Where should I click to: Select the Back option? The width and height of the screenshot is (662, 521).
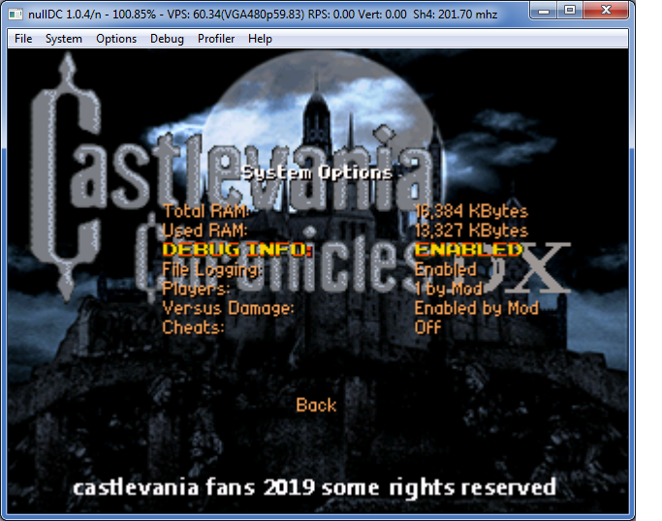(316, 406)
